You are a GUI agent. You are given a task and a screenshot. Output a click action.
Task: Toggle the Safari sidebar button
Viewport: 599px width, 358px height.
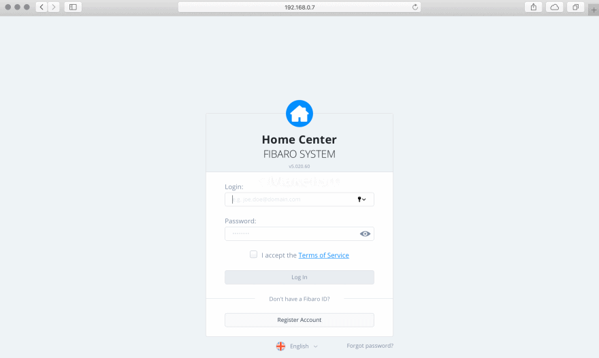73,7
